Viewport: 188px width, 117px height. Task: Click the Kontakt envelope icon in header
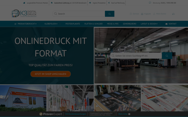point(142,14)
